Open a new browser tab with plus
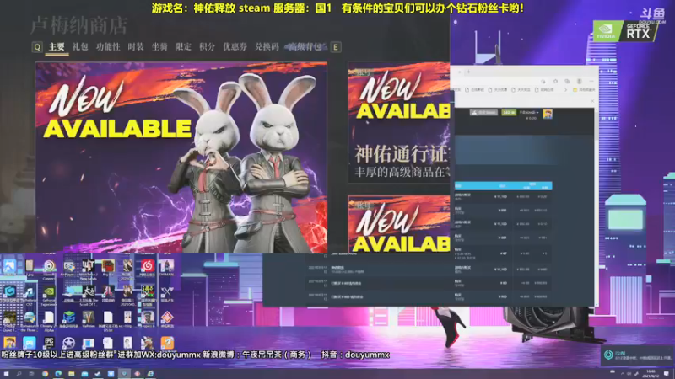The image size is (675, 379). pos(468,72)
